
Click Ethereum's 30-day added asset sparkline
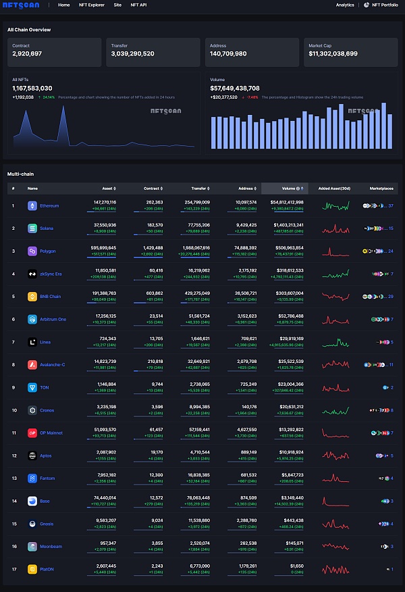point(335,205)
